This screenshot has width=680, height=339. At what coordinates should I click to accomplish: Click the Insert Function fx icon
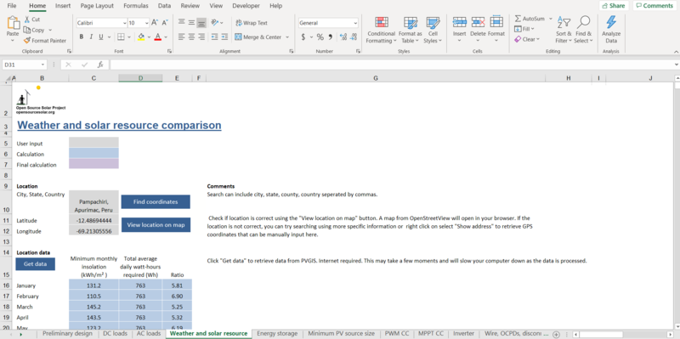point(100,65)
